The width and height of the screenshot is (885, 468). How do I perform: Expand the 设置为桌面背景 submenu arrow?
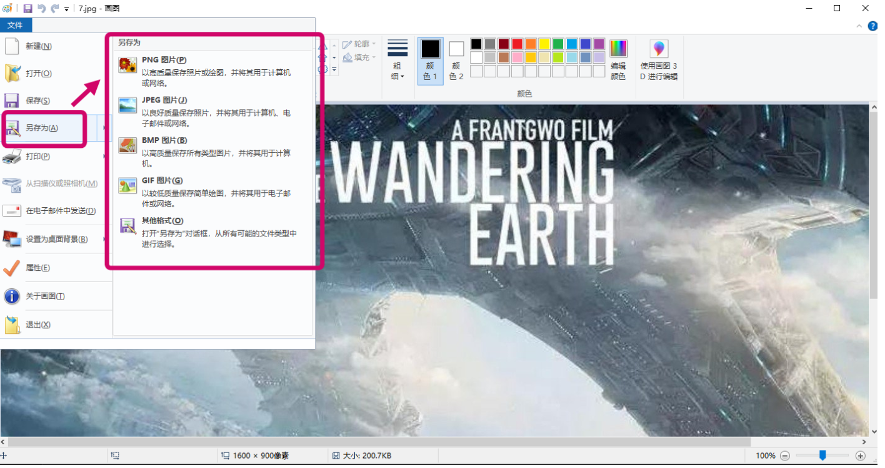pyautogui.click(x=104, y=239)
